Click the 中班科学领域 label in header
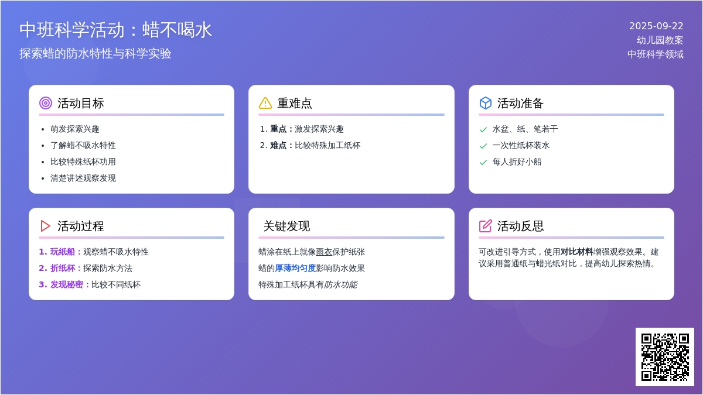The height and width of the screenshot is (395, 703). point(655,54)
